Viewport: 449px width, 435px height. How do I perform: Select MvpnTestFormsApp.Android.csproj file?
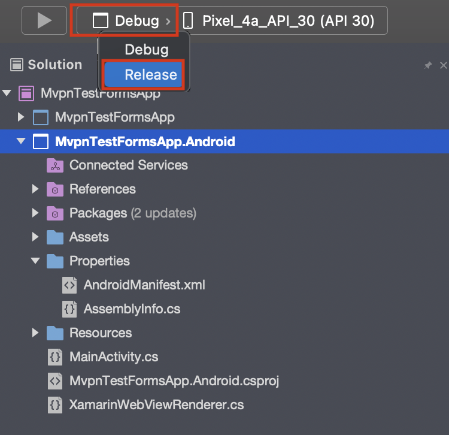click(x=174, y=381)
